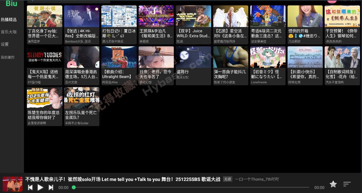Open the 扒谱 小快乐 希望你 card
The height and width of the screenshot is (193, 362).
[x=305, y=66]
